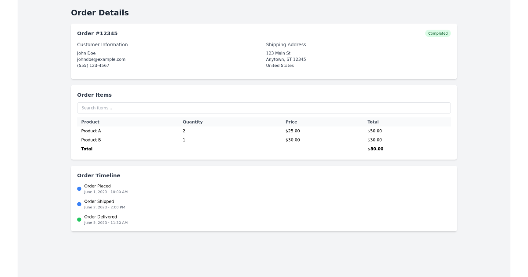Click the green Order Delivered timeline dot

(79, 219)
